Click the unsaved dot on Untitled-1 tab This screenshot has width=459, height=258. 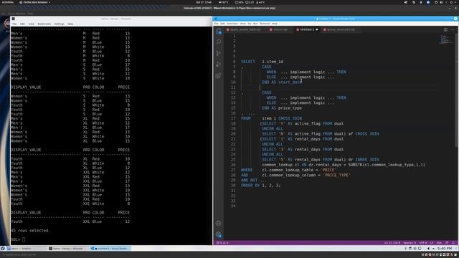pyautogui.click(x=317, y=29)
